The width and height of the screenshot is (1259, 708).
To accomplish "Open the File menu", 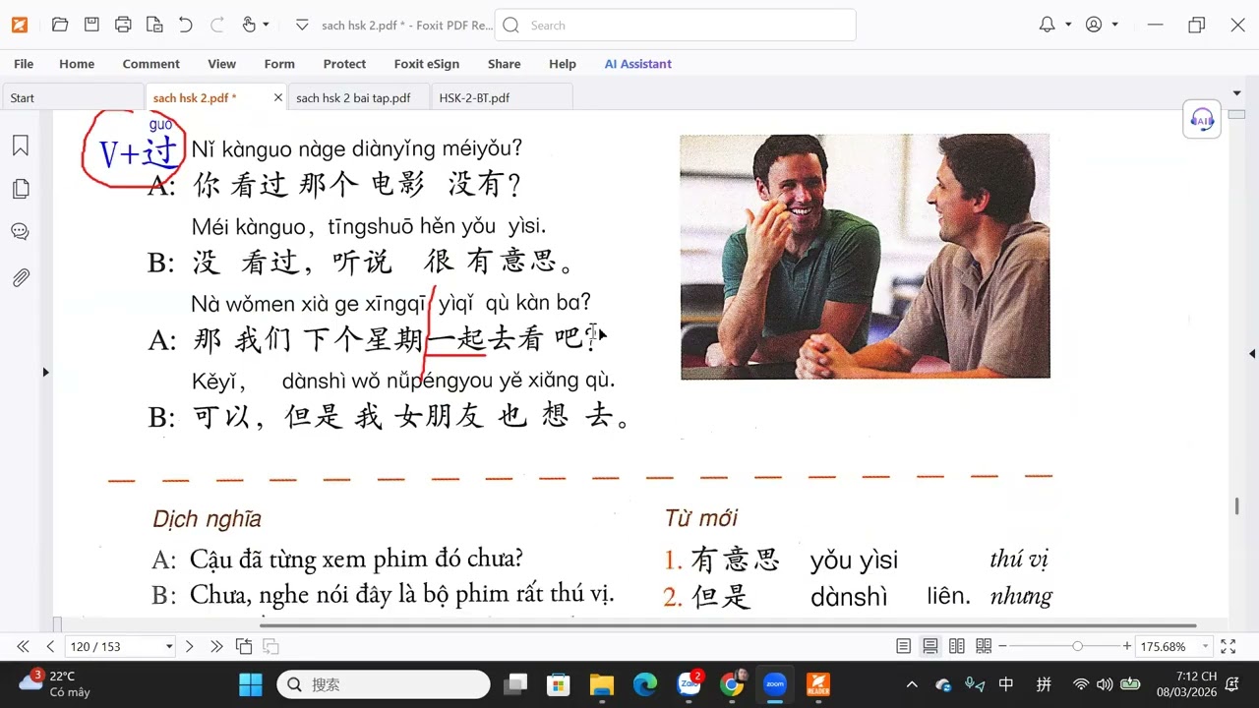I will click(24, 64).
